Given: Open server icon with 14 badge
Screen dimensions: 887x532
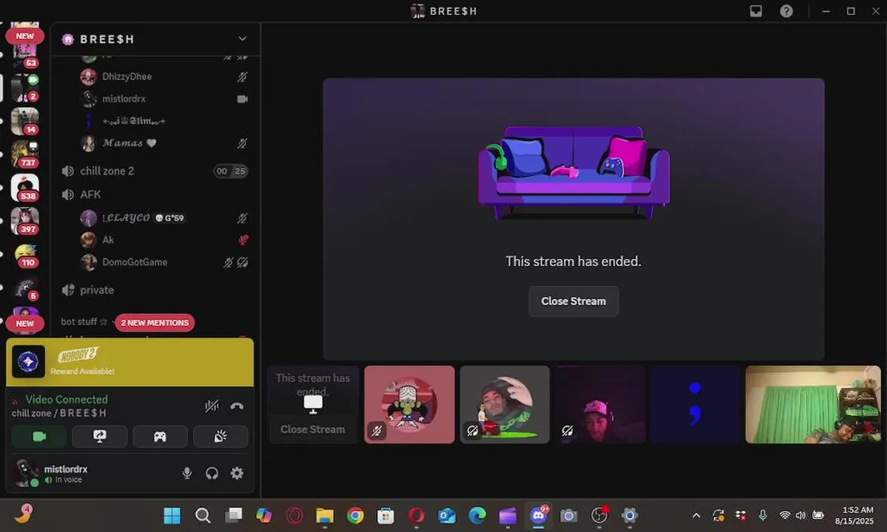Looking at the screenshot, I should pos(24,120).
